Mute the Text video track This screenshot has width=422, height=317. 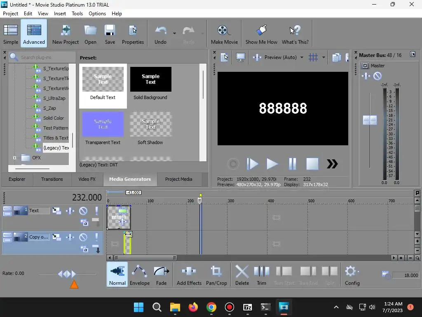pos(83,211)
